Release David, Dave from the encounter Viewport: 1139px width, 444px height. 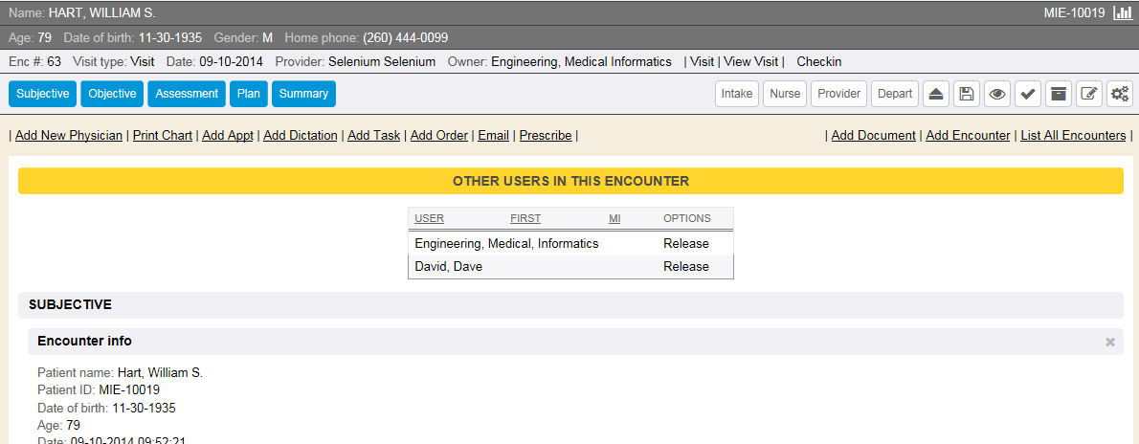click(x=686, y=267)
